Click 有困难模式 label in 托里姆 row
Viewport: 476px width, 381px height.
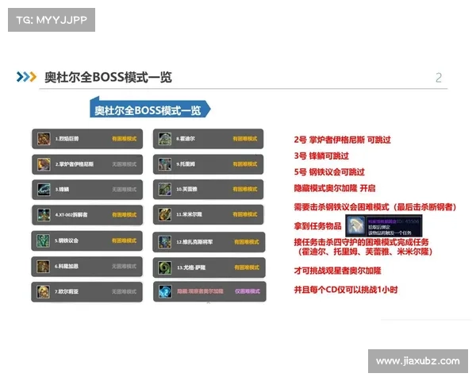coord(245,164)
